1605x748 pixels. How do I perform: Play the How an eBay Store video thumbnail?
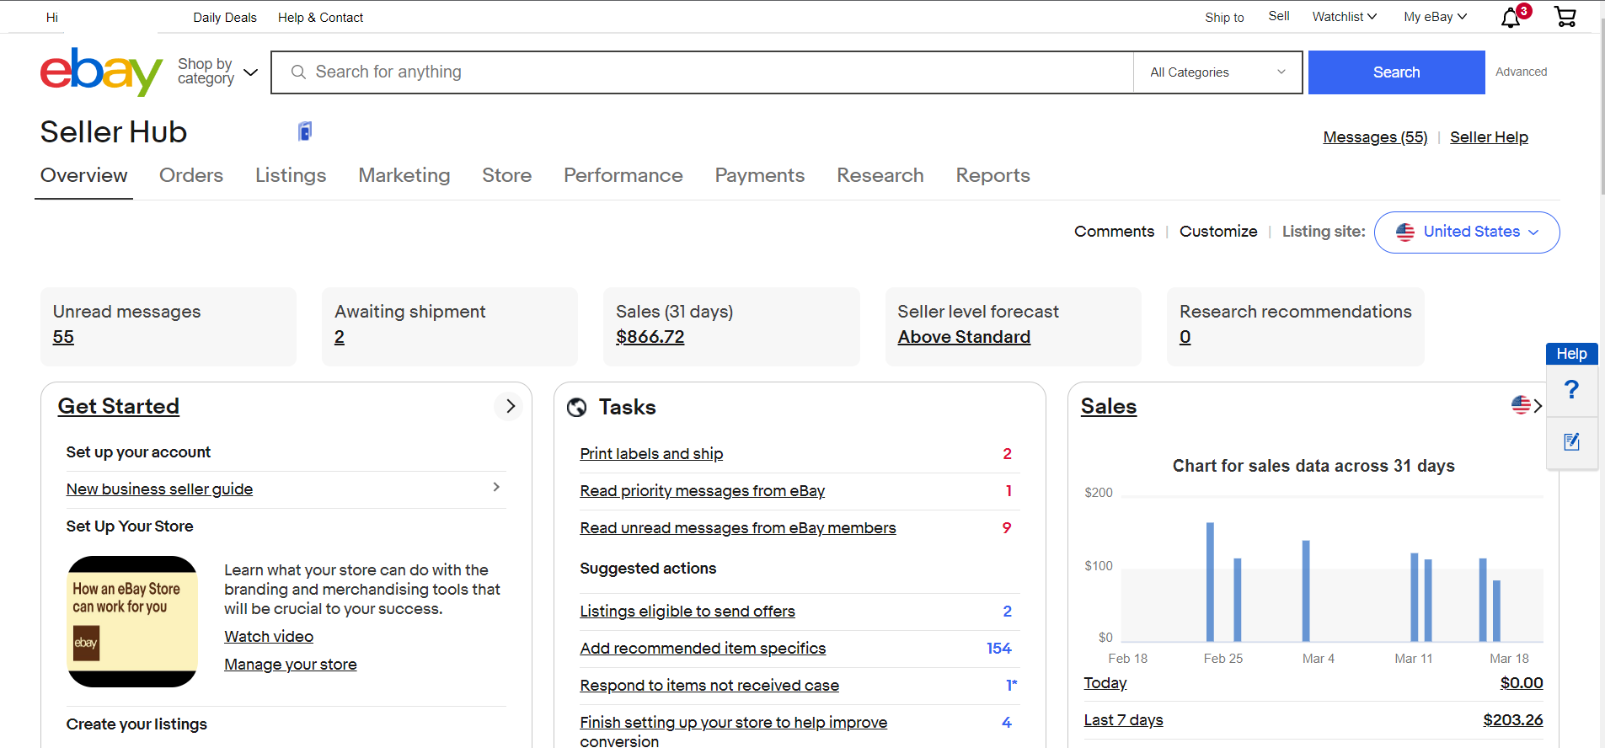tap(132, 622)
